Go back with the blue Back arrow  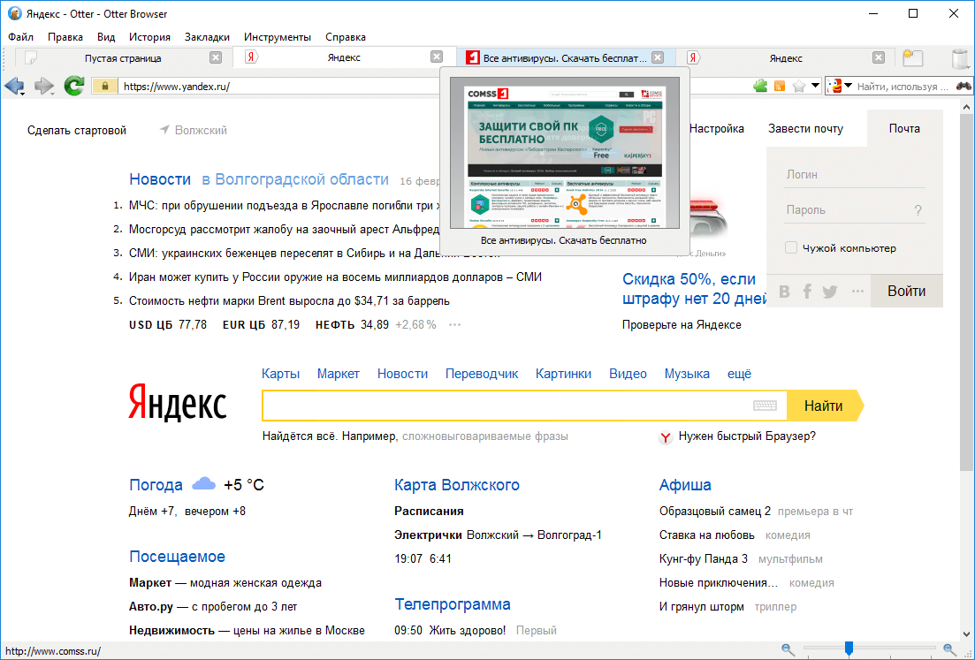tap(13, 86)
